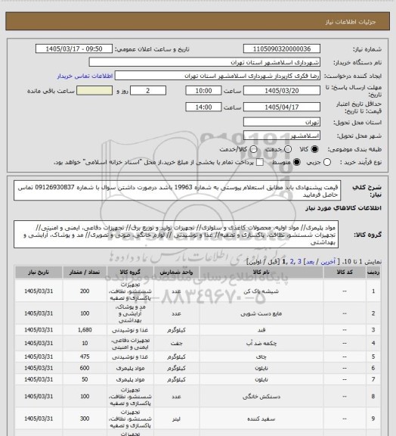The image size is (396, 436).
Task: Select item name نایلون in row 7
Action: [x=261, y=379]
